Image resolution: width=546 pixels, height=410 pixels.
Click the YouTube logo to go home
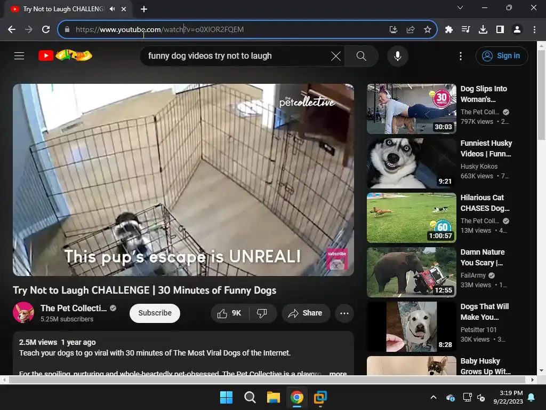click(x=65, y=56)
